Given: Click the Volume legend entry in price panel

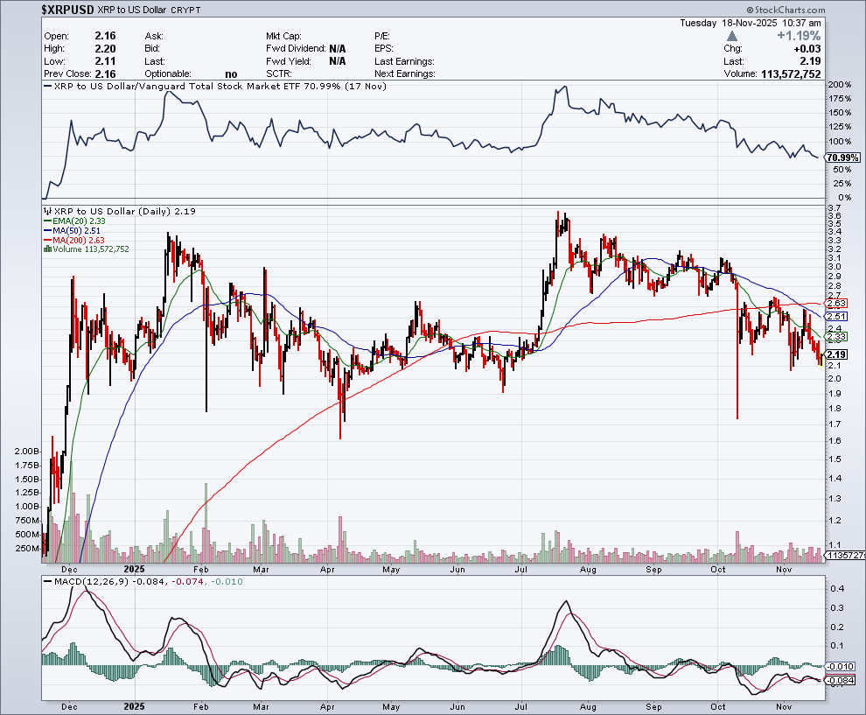Looking at the screenshot, I should pos(86,249).
